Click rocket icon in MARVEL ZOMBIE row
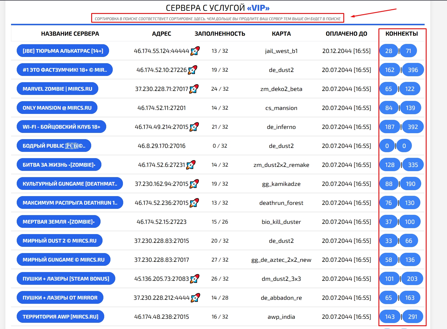 tap(194, 89)
